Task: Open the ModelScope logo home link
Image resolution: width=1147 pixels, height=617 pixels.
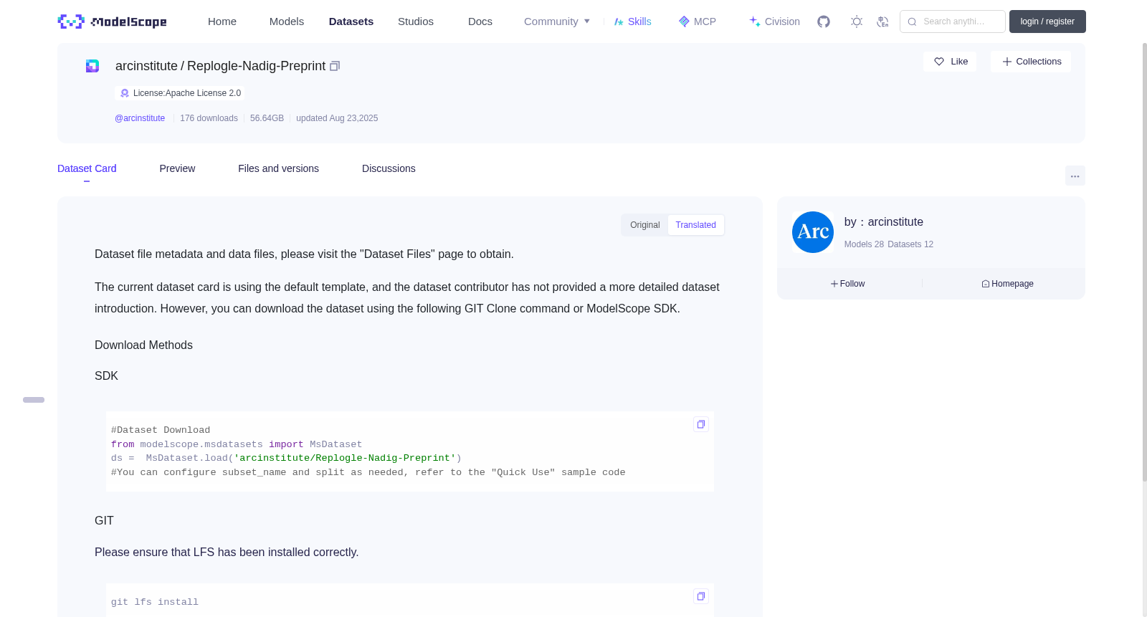Action: (x=112, y=21)
